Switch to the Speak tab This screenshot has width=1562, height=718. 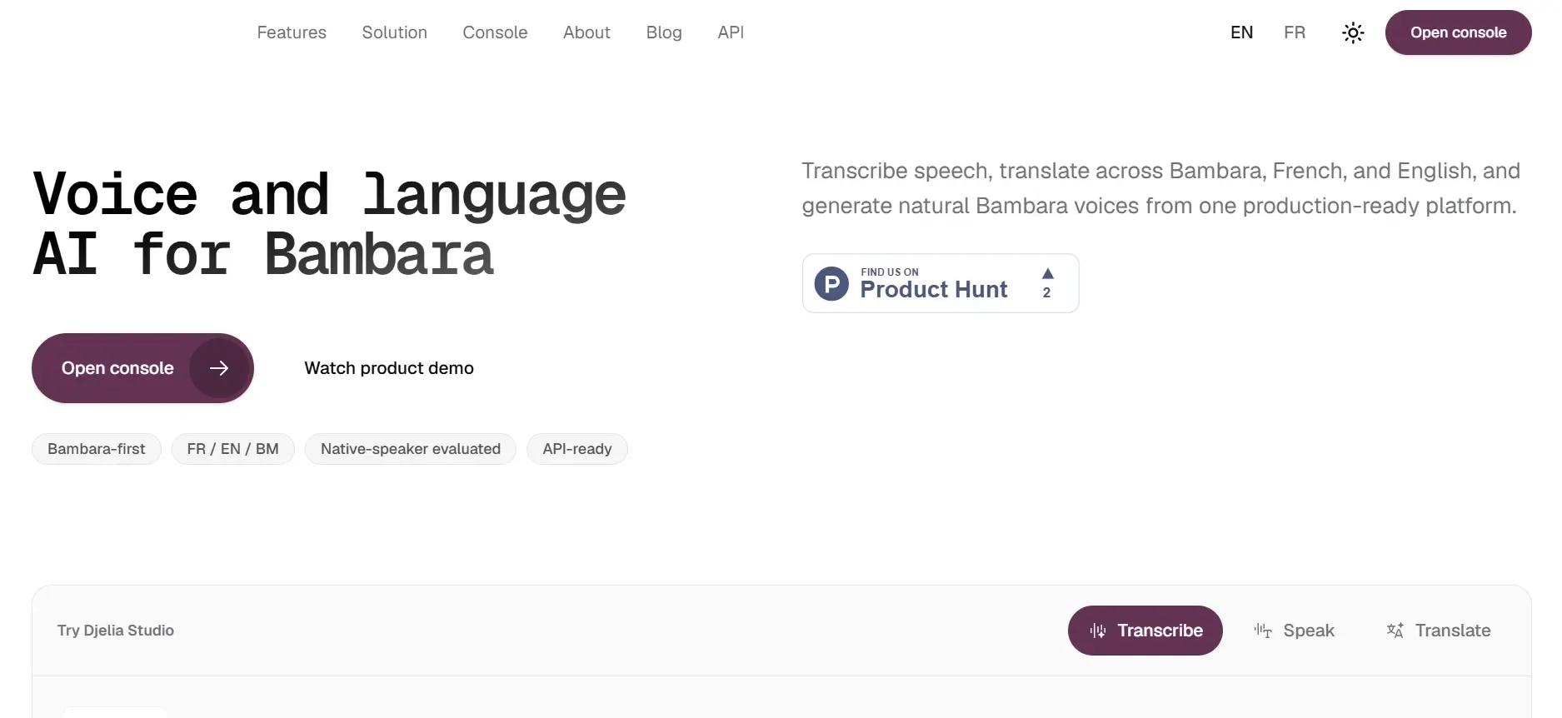[1295, 631]
